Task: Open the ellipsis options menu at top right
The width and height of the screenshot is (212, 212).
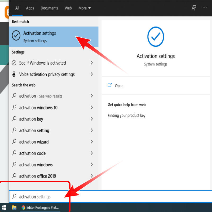Action: pos(205,8)
